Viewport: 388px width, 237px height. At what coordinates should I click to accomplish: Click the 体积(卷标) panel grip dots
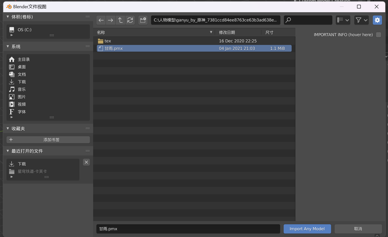[x=88, y=17]
